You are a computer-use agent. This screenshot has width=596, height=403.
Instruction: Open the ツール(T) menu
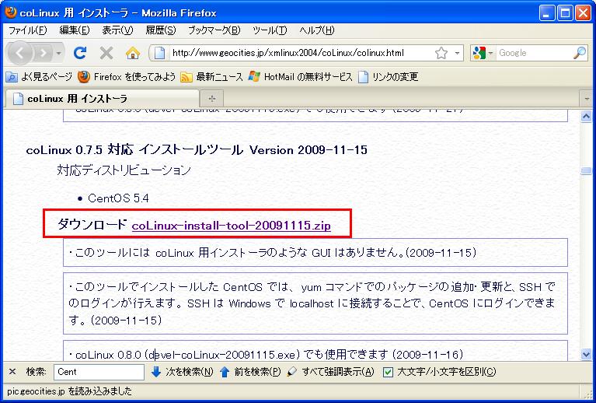(x=270, y=30)
